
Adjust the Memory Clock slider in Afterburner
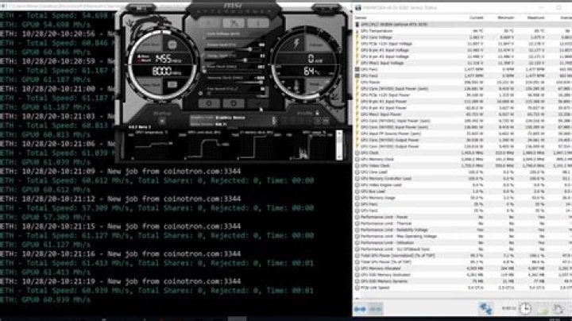(x=232, y=83)
